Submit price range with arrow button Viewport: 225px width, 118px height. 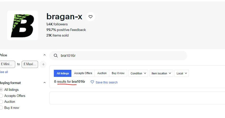(x=43, y=64)
